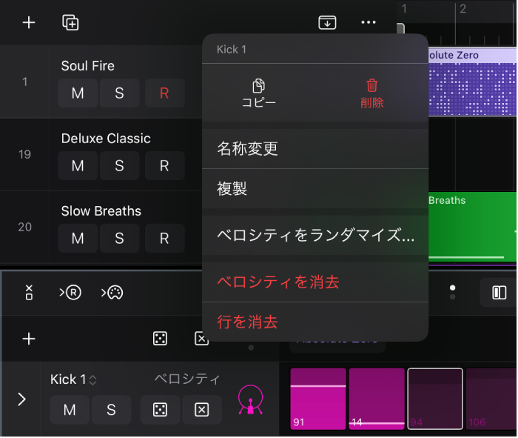Click the kick drum instrument icon
The height and width of the screenshot is (438, 518).
tap(250, 399)
